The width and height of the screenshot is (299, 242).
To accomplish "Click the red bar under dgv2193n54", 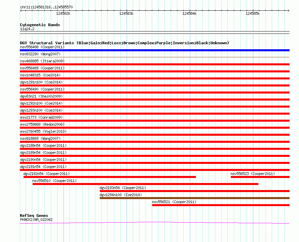I will (195, 191).
